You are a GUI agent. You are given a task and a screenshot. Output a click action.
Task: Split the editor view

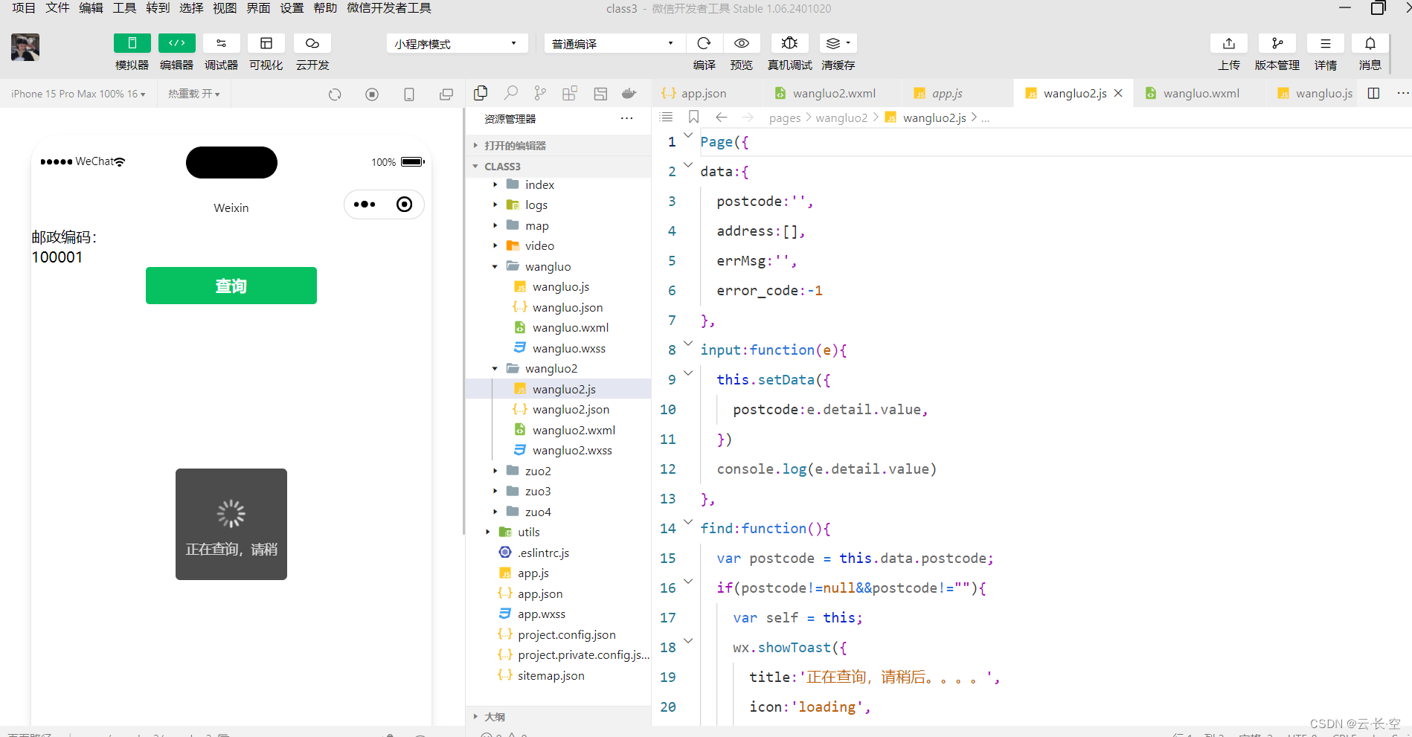[1374, 93]
